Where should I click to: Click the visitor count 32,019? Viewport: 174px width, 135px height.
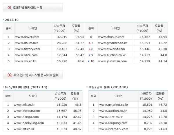62,37
